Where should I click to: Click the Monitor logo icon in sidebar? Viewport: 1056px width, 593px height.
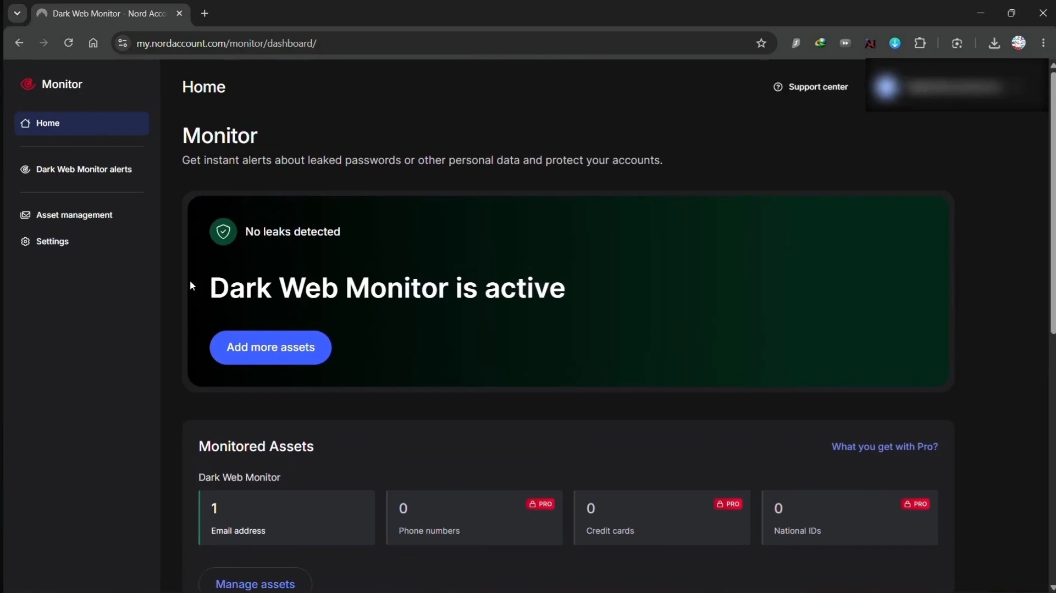tap(27, 84)
